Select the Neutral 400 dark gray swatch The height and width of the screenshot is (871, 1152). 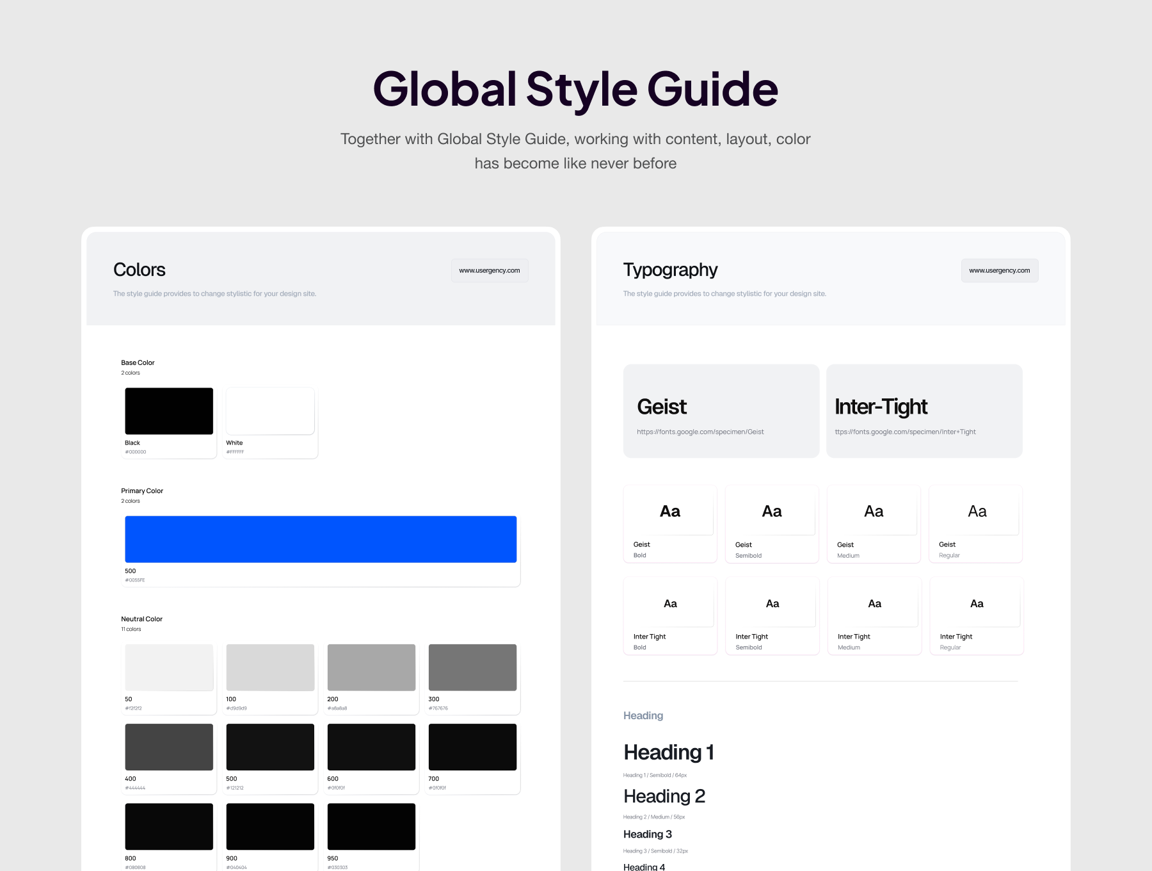click(x=169, y=747)
